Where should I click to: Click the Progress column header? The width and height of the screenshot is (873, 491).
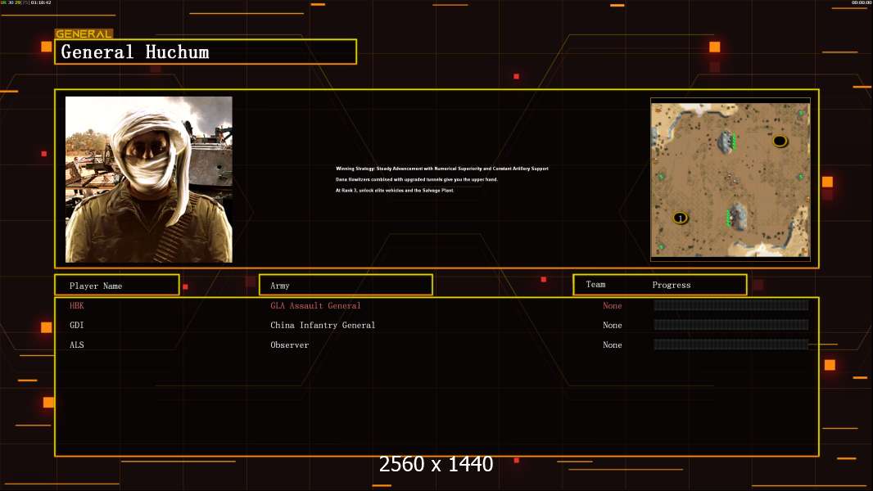[672, 285]
